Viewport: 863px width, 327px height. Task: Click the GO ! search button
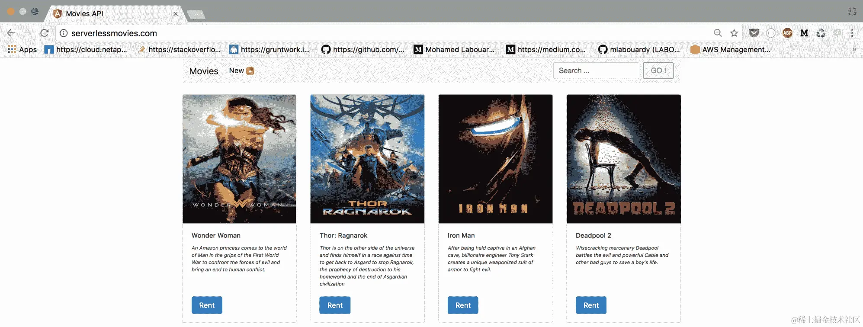[658, 71]
